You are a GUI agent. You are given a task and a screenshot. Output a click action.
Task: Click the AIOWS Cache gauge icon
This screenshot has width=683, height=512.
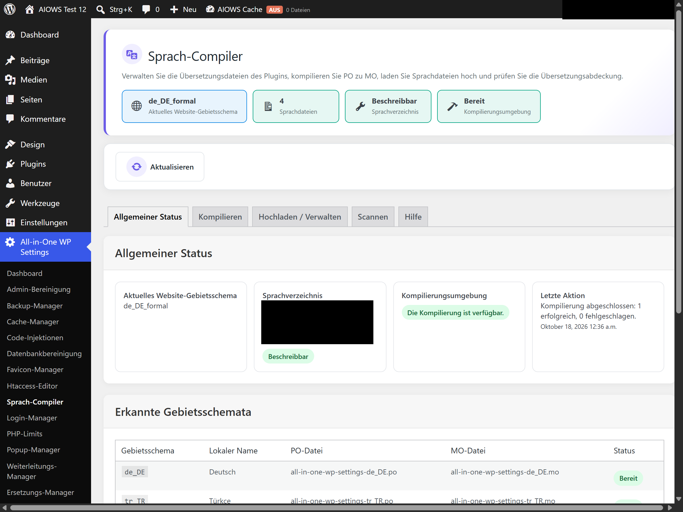coord(210,9)
